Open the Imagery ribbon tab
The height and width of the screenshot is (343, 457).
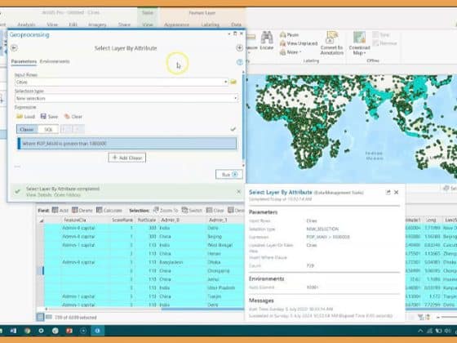(97, 24)
